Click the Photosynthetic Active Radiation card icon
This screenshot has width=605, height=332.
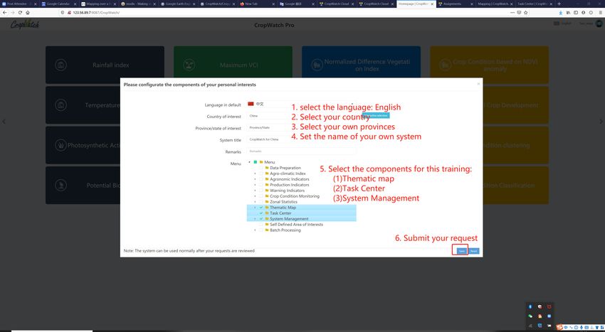tap(60, 145)
